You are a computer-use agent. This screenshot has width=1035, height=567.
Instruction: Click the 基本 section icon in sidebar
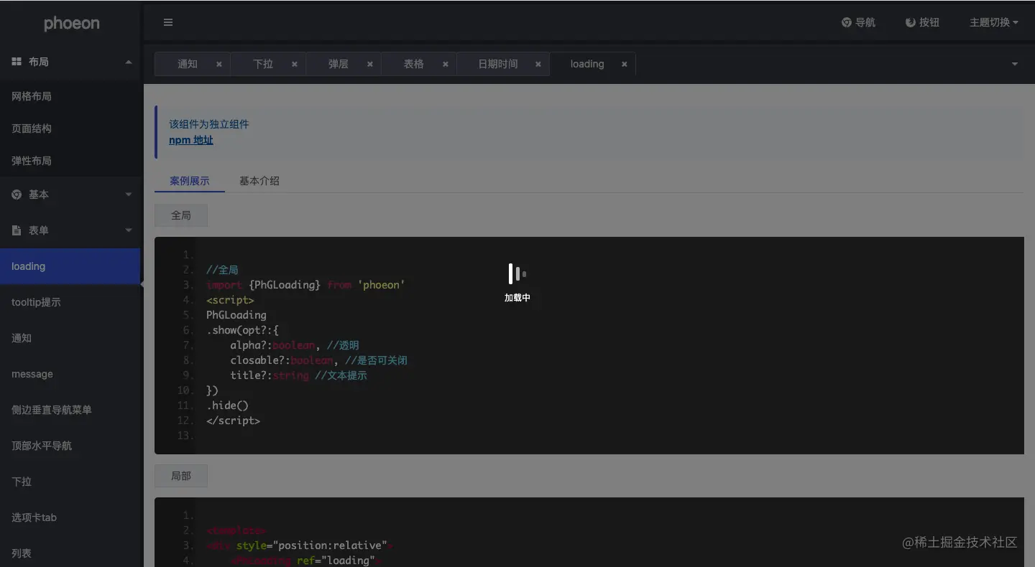coord(17,195)
